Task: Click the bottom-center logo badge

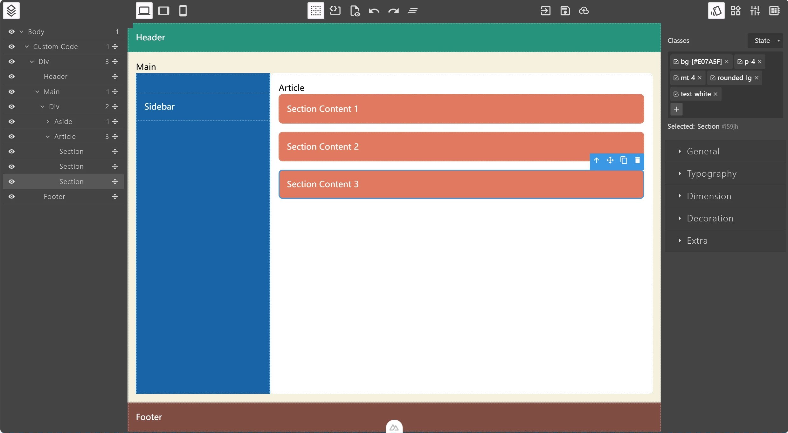Action: coord(394,427)
